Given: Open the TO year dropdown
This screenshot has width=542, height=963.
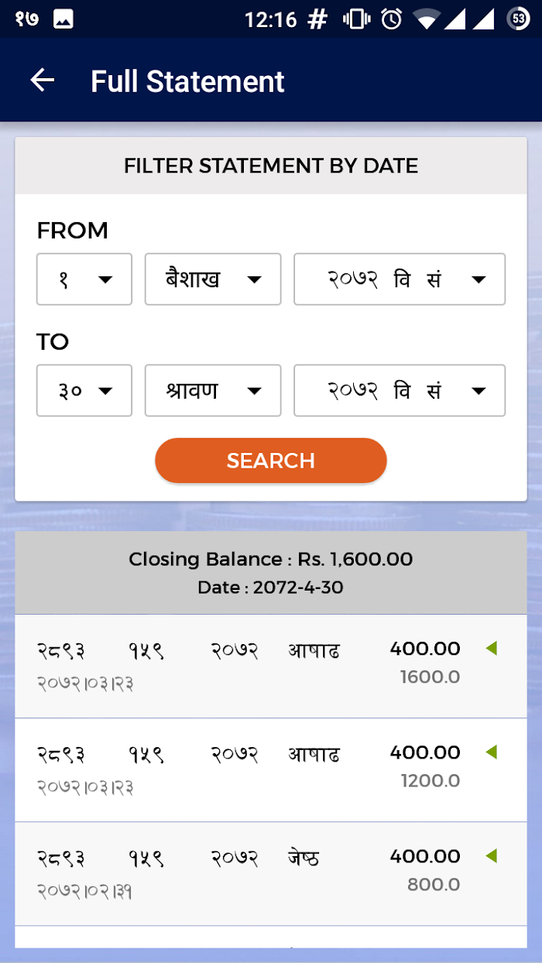Looking at the screenshot, I should pyautogui.click(x=400, y=391).
